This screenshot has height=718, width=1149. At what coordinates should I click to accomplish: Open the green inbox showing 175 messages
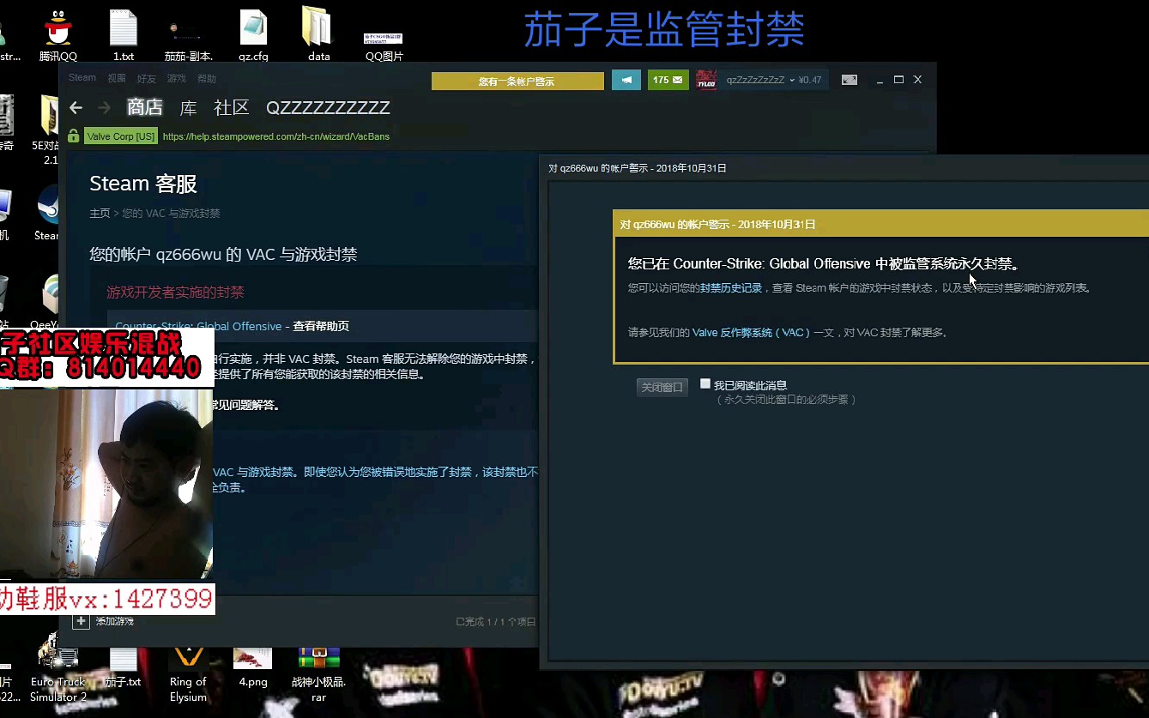(668, 80)
